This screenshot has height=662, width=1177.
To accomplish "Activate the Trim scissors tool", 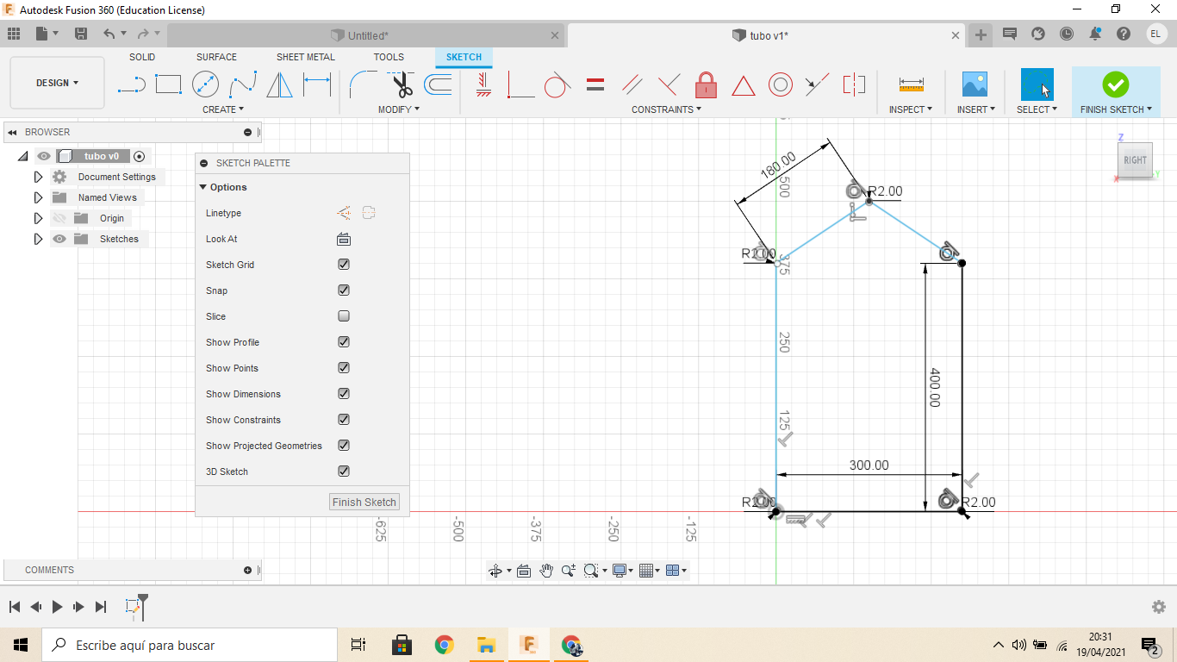I will 402,84.
